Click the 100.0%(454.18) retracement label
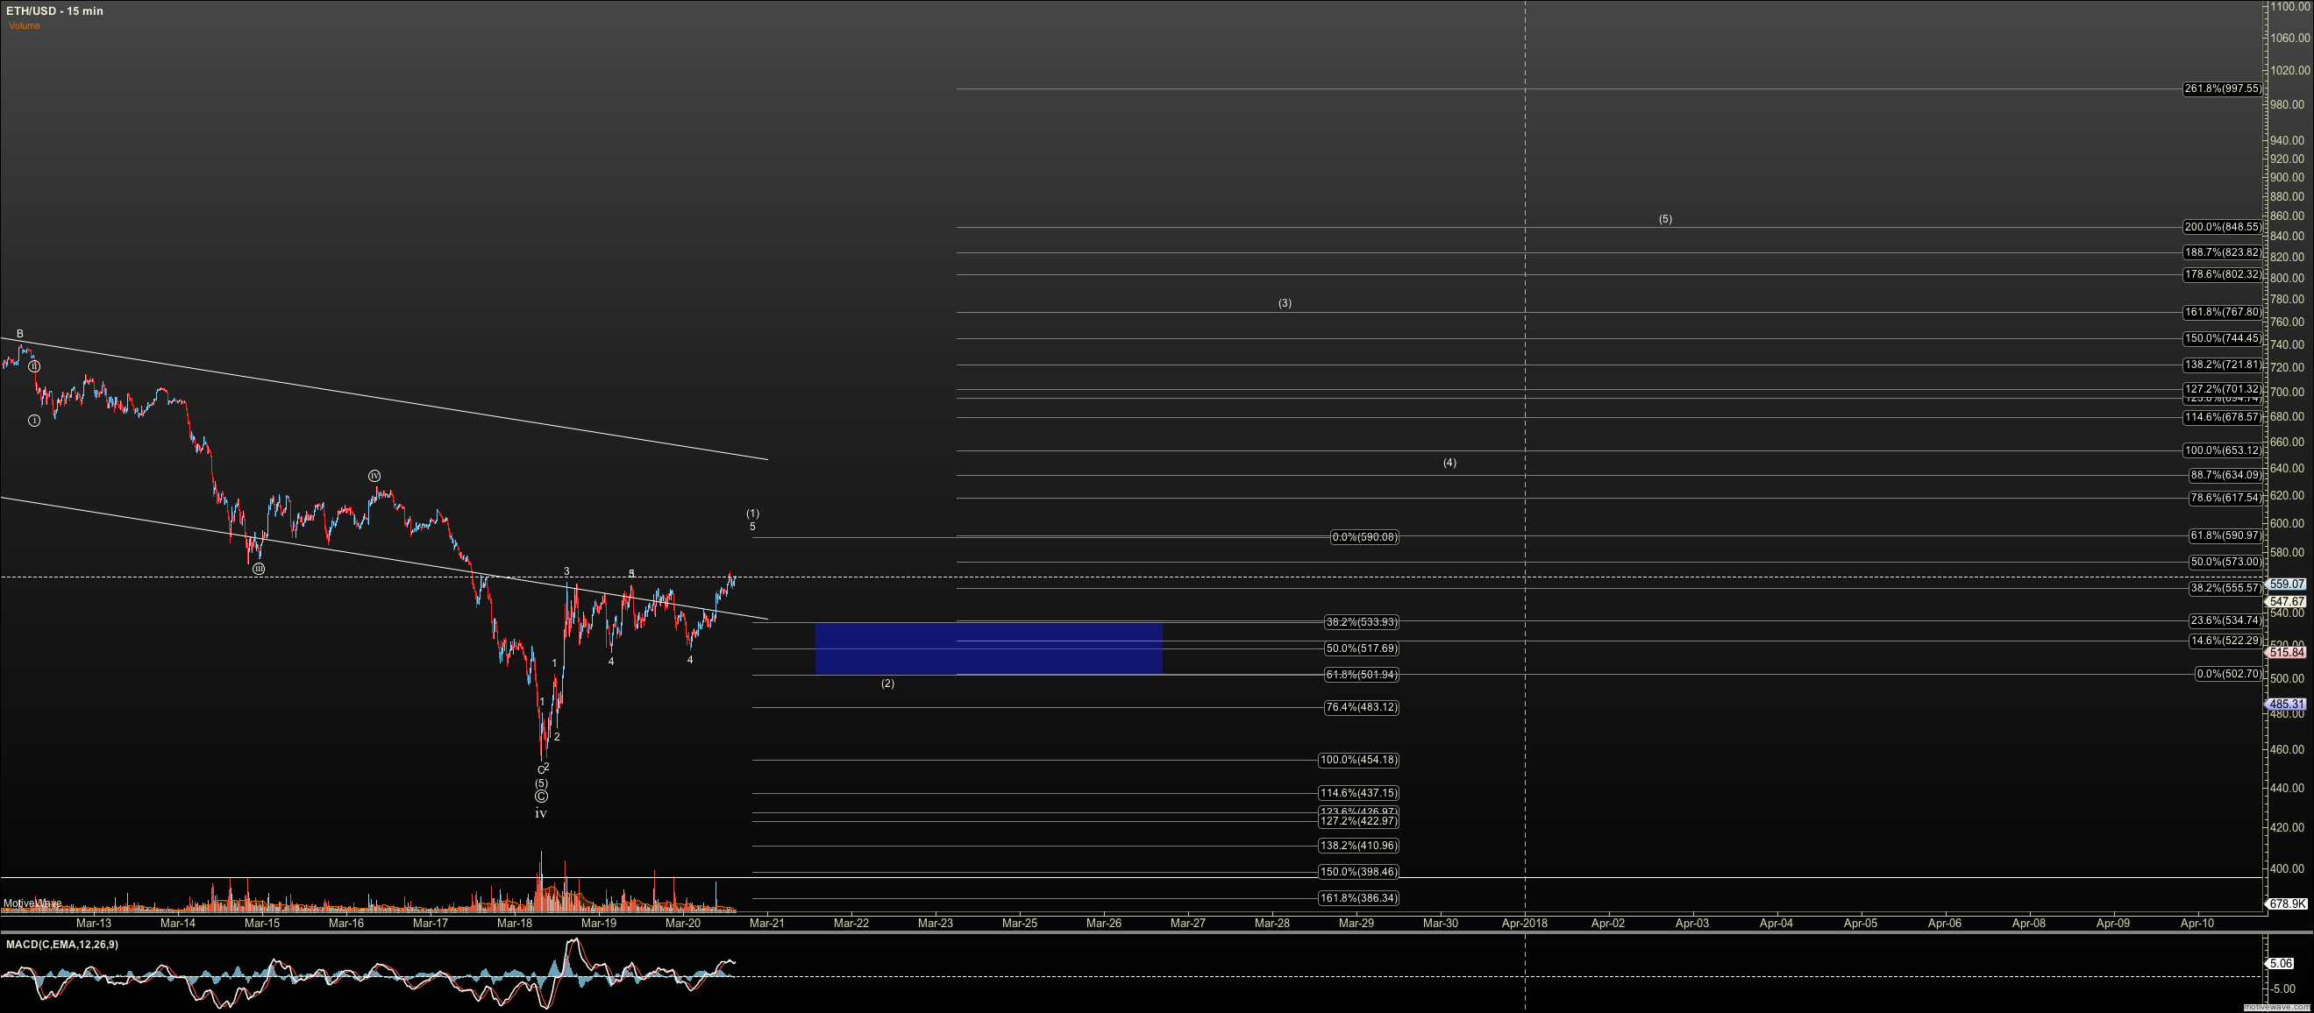2314x1013 pixels. coord(1358,760)
